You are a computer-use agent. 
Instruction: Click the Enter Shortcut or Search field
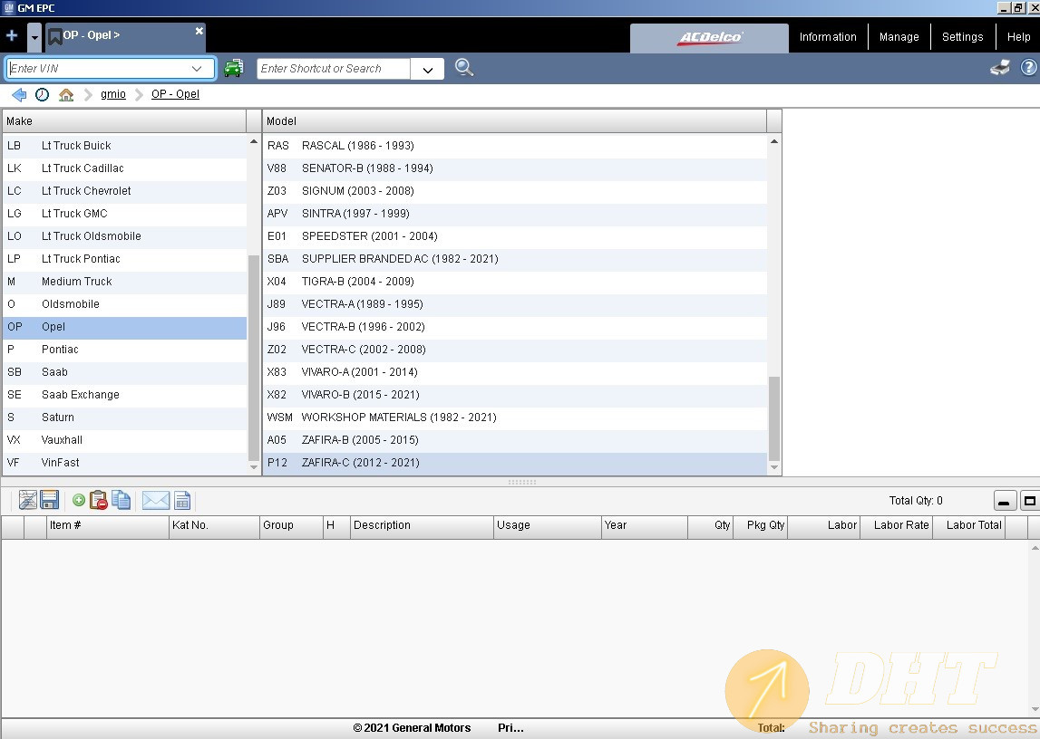tap(334, 69)
